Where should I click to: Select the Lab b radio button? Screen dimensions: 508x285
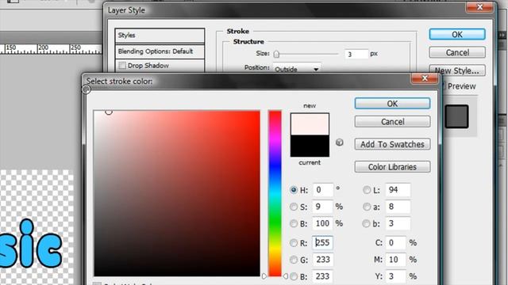(367, 223)
